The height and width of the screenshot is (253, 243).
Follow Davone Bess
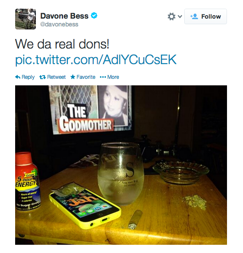(205, 16)
